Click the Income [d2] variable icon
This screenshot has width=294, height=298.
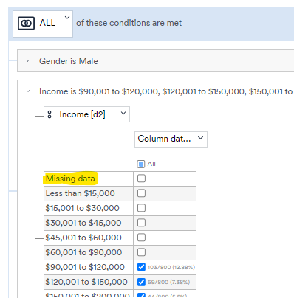[x=49, y=114]
